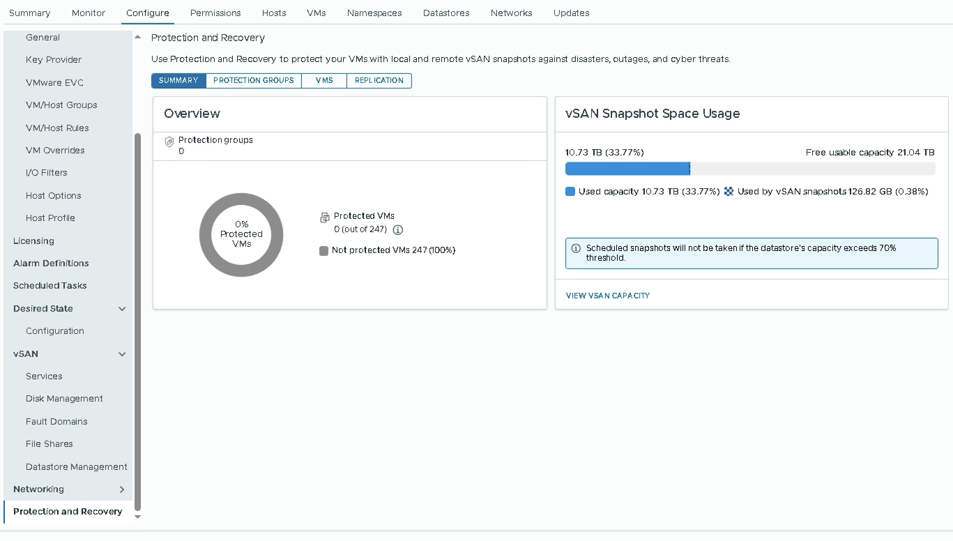Image resolution: width=953 pixels, height=541 pixels.
Task: Open the Protected VMs info tooltip icon
Action: click(x=397, y=230)
